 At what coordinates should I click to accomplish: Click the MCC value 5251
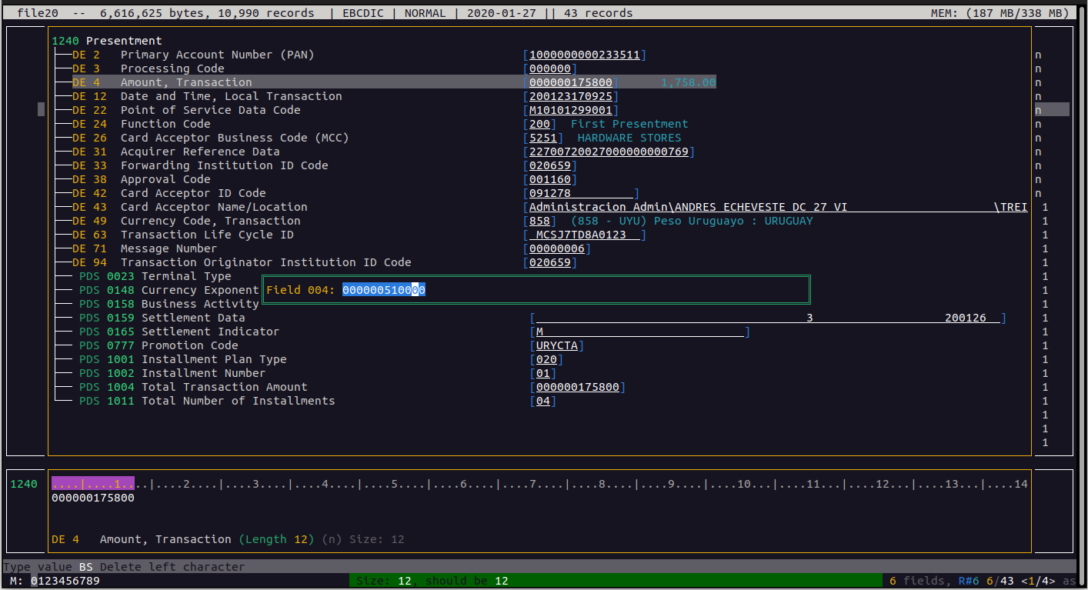pyautogui.click(x=542, y=138)
